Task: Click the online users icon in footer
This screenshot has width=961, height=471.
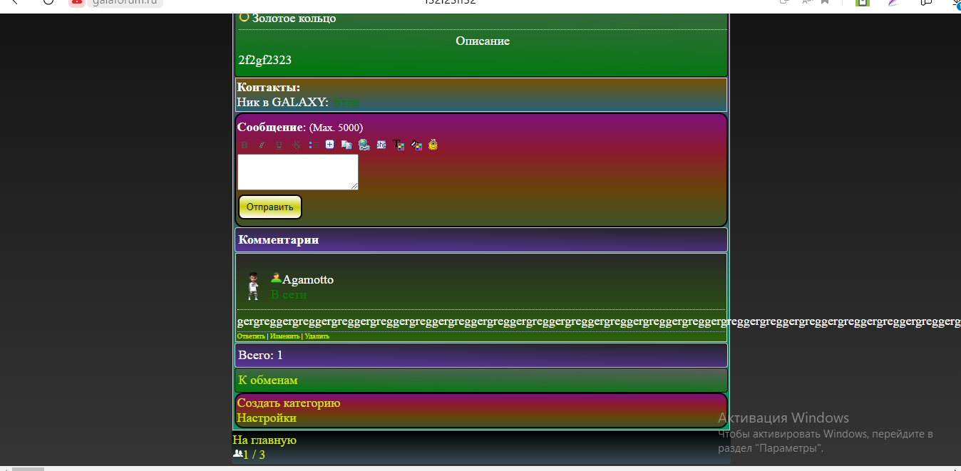Action: click(x=237, y=453)
